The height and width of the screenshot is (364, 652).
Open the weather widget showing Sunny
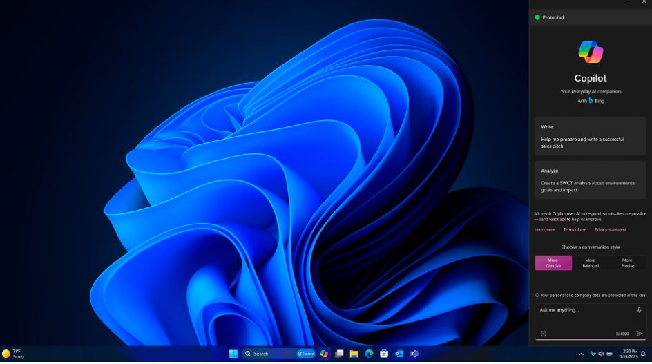point(13,354)
